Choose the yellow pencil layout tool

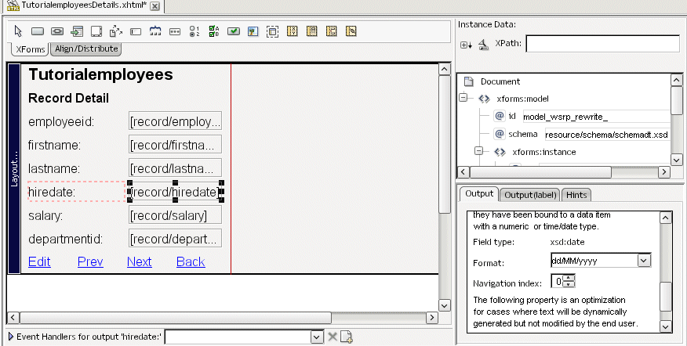[351, 31]
